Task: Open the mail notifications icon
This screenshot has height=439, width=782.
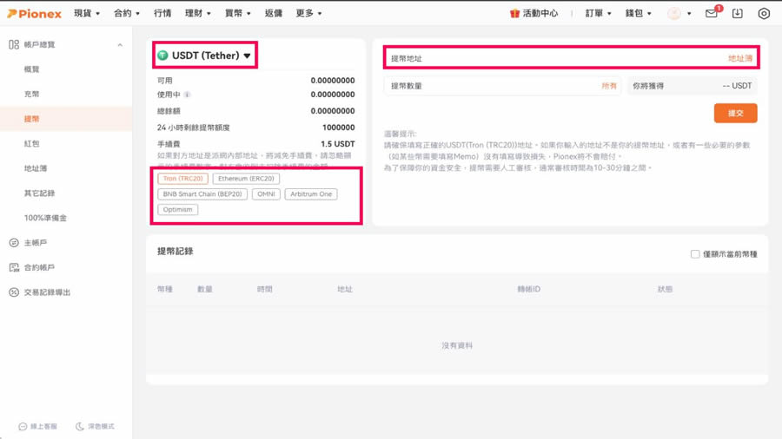Action: pyautogui.click(x=712, y=14)
